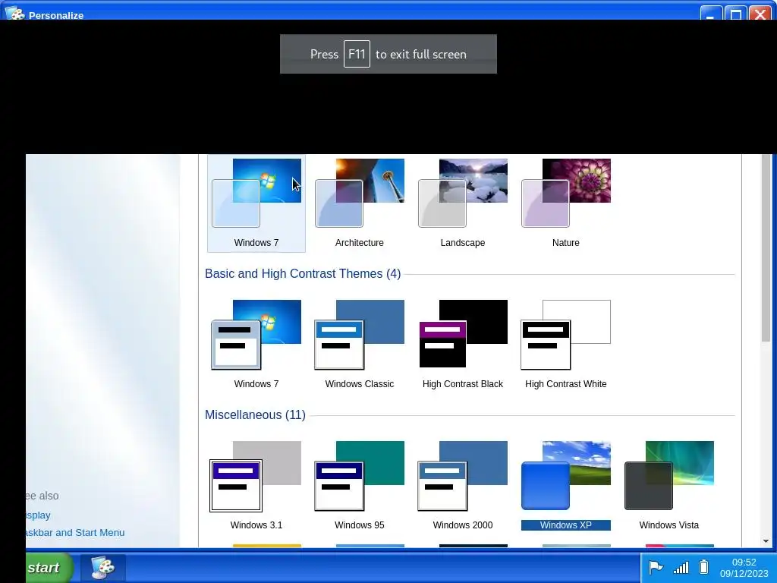Choose the High Contrast Black theme
This screenshot has height=583, width=777.
click(x=463, y=345)
